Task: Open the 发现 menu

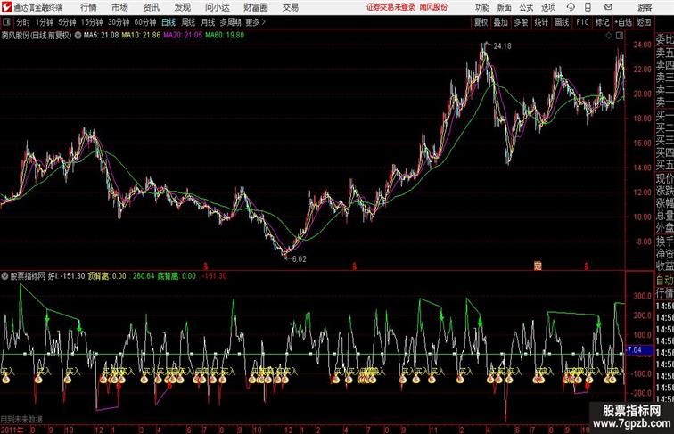Action: click(182, 7)
